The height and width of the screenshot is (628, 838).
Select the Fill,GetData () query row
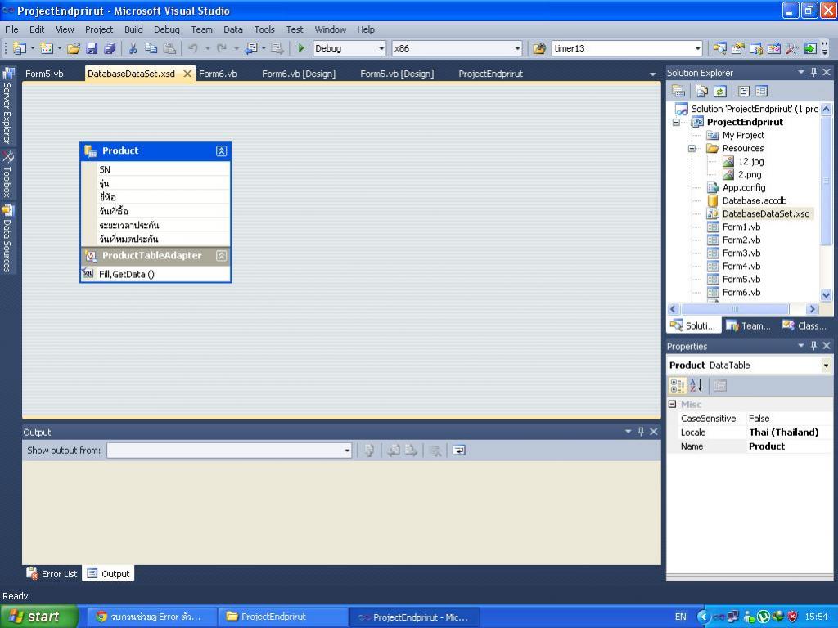tap(155, 274)
